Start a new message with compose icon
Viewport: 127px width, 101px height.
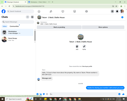point(32,17)
